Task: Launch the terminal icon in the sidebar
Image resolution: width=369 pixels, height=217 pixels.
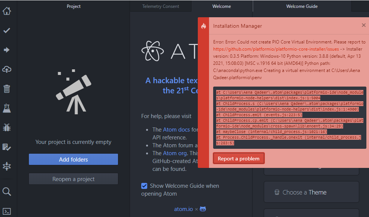Action: point(6,211)
